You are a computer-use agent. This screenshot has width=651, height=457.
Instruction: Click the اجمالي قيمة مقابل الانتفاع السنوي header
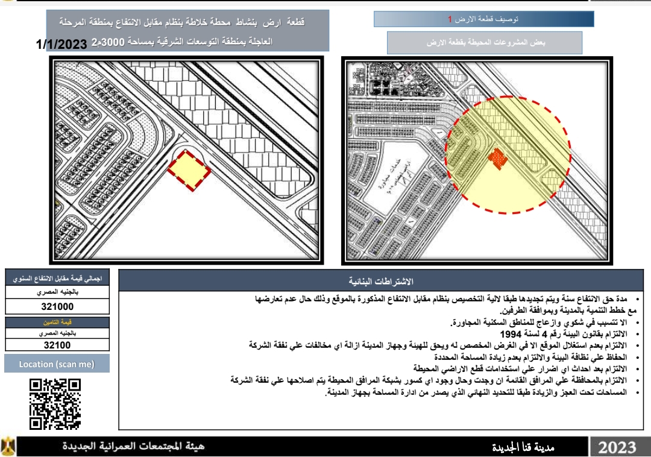coord(57,279)
